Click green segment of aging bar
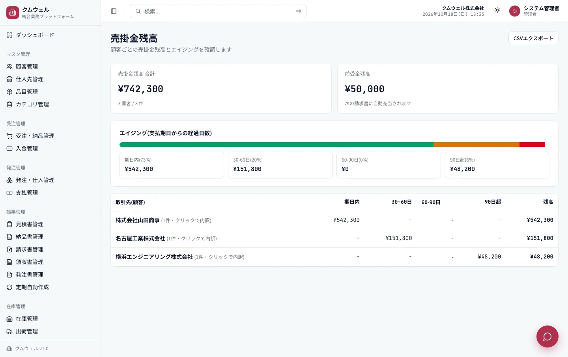This screenshot has width=568, height=357. tap(277, 145)
